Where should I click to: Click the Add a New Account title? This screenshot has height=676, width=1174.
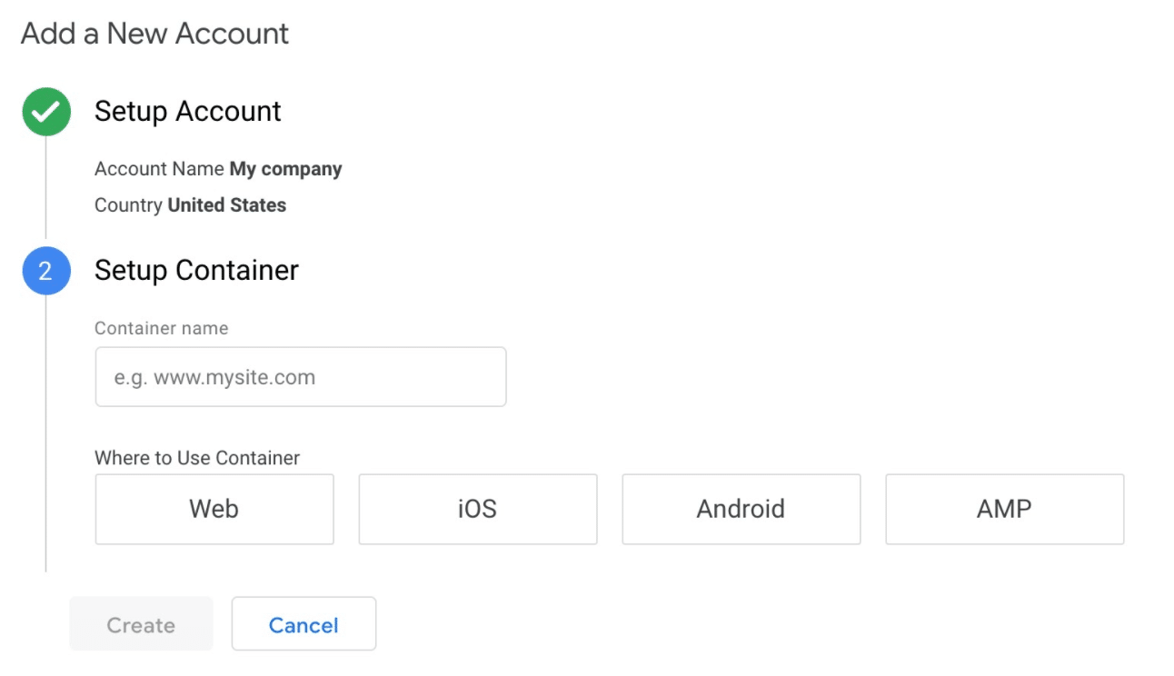tap(154, 34)
